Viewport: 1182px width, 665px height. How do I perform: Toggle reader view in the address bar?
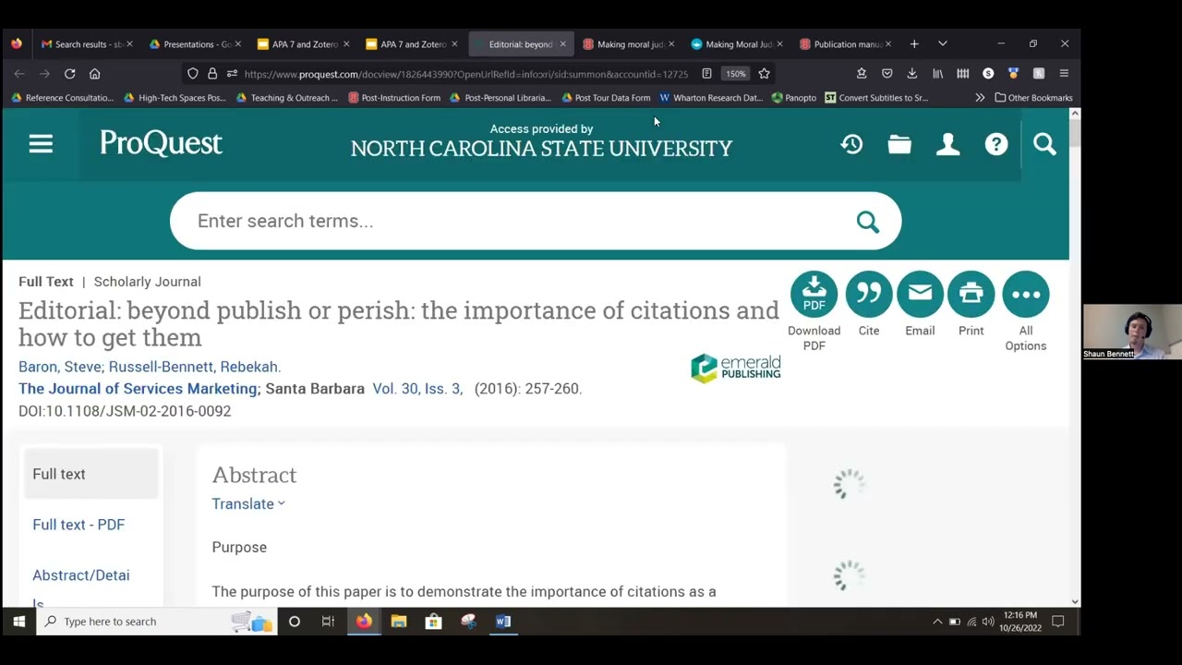pyautogui.click(x=706, y=74)
